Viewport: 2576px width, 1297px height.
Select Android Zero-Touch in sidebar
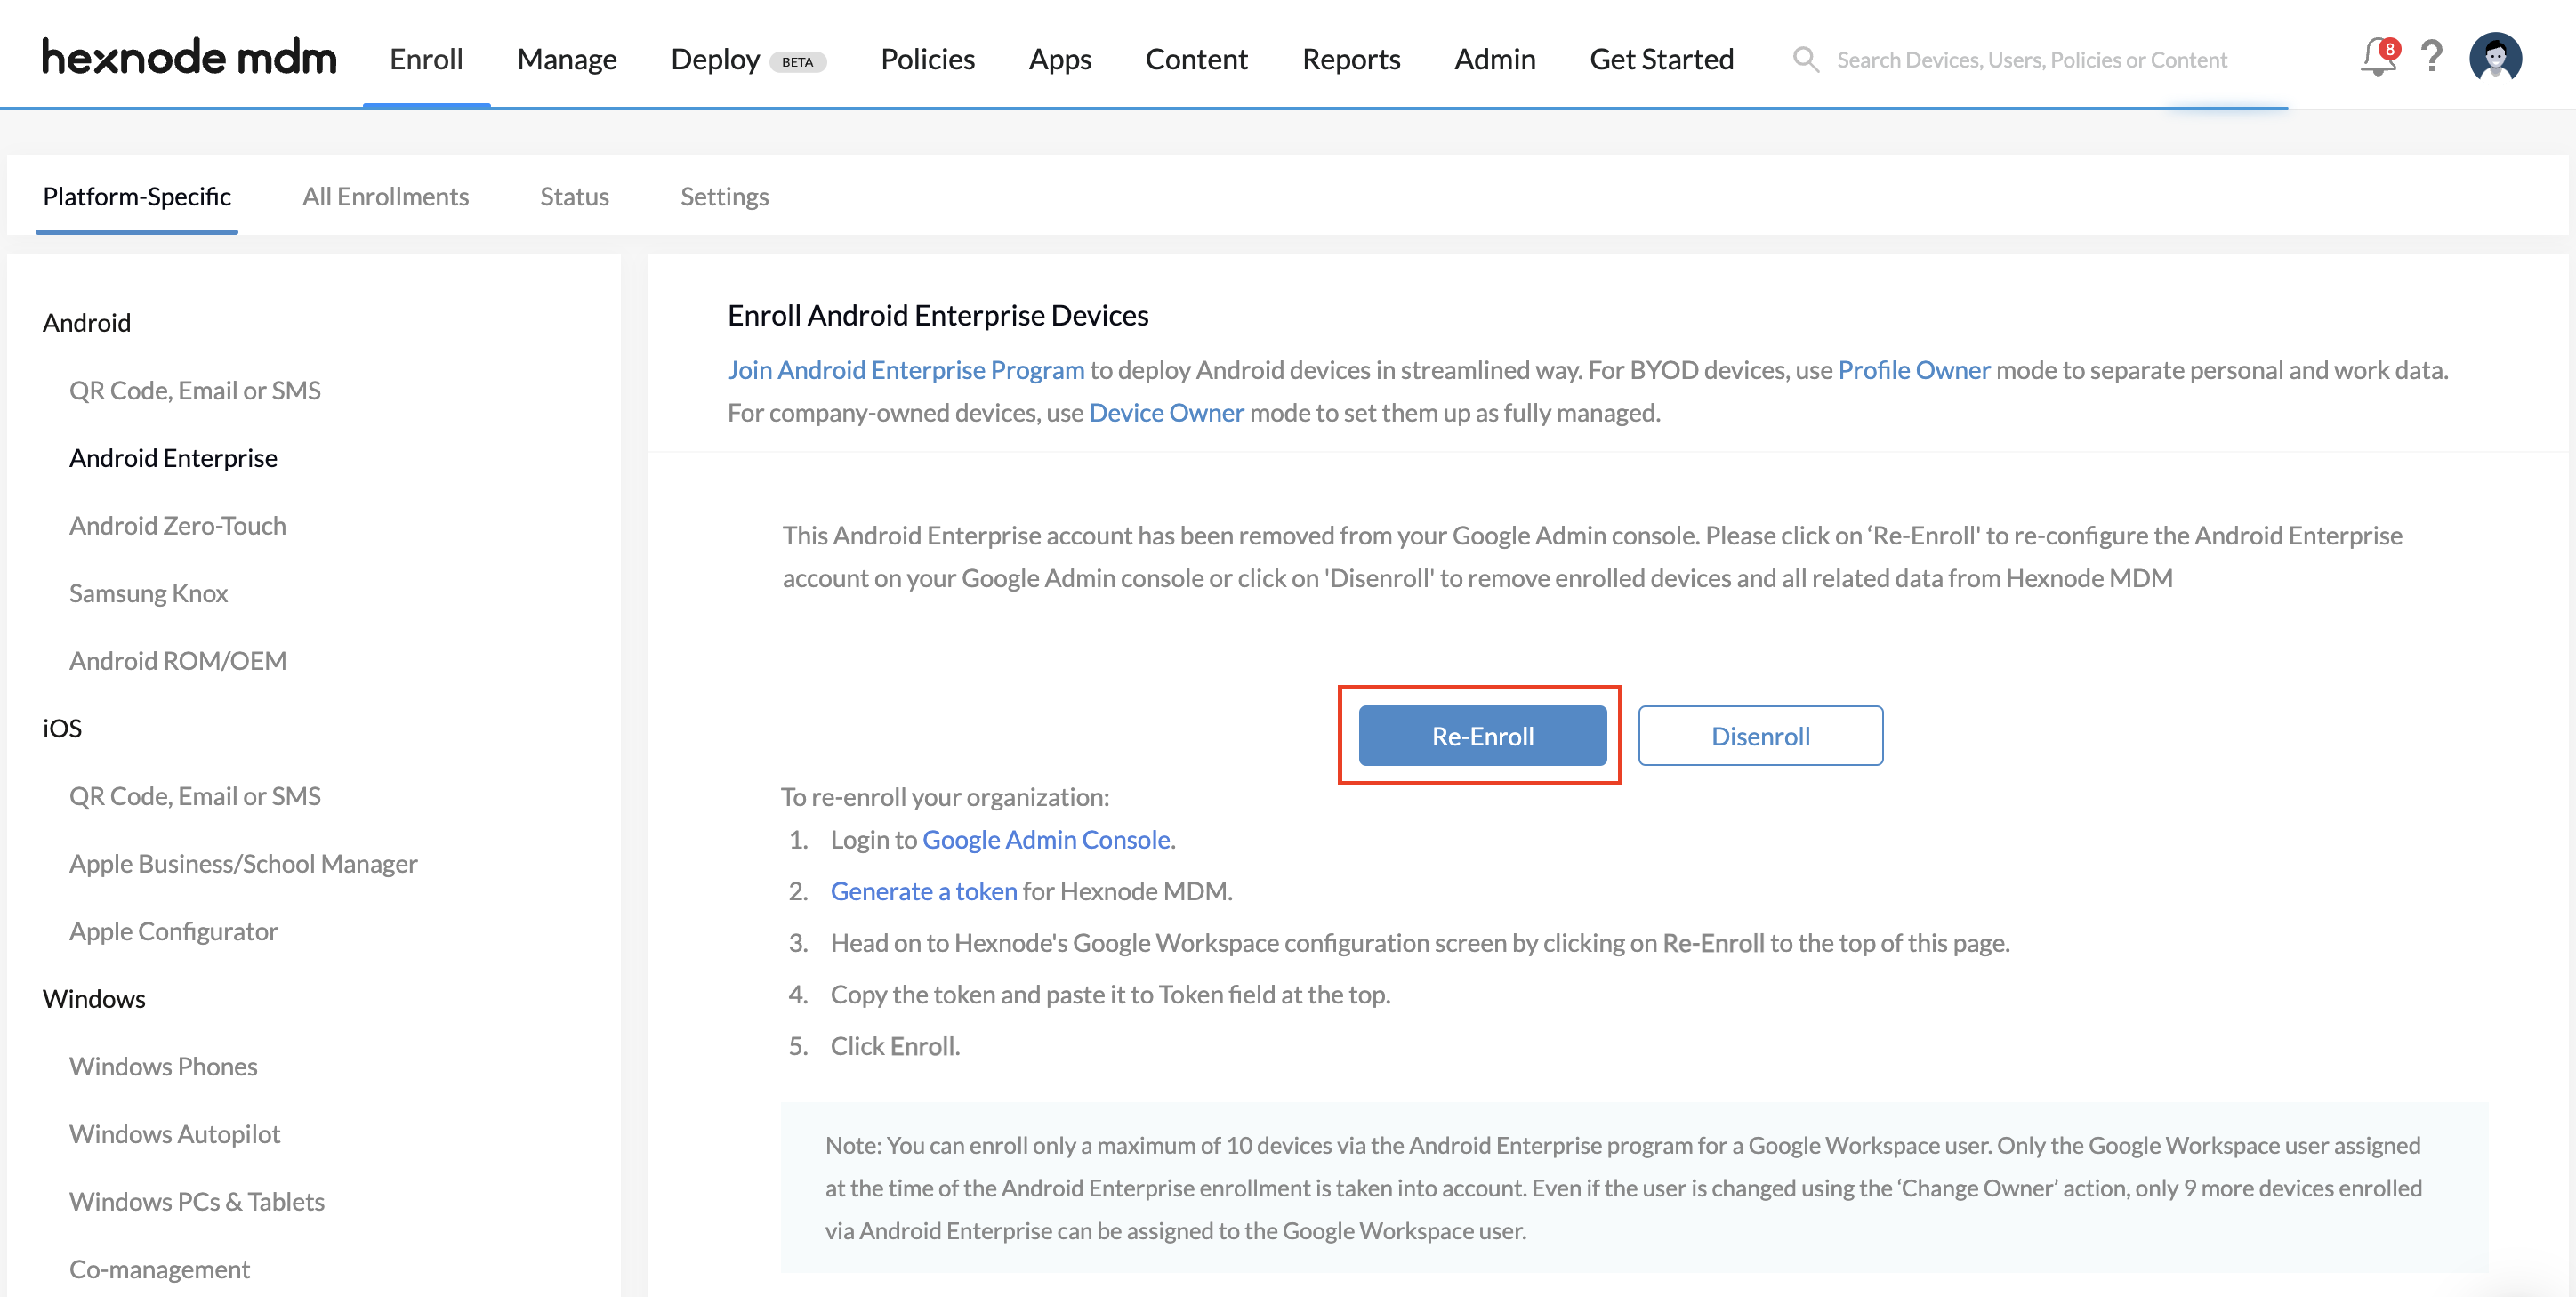coord(177,525)
